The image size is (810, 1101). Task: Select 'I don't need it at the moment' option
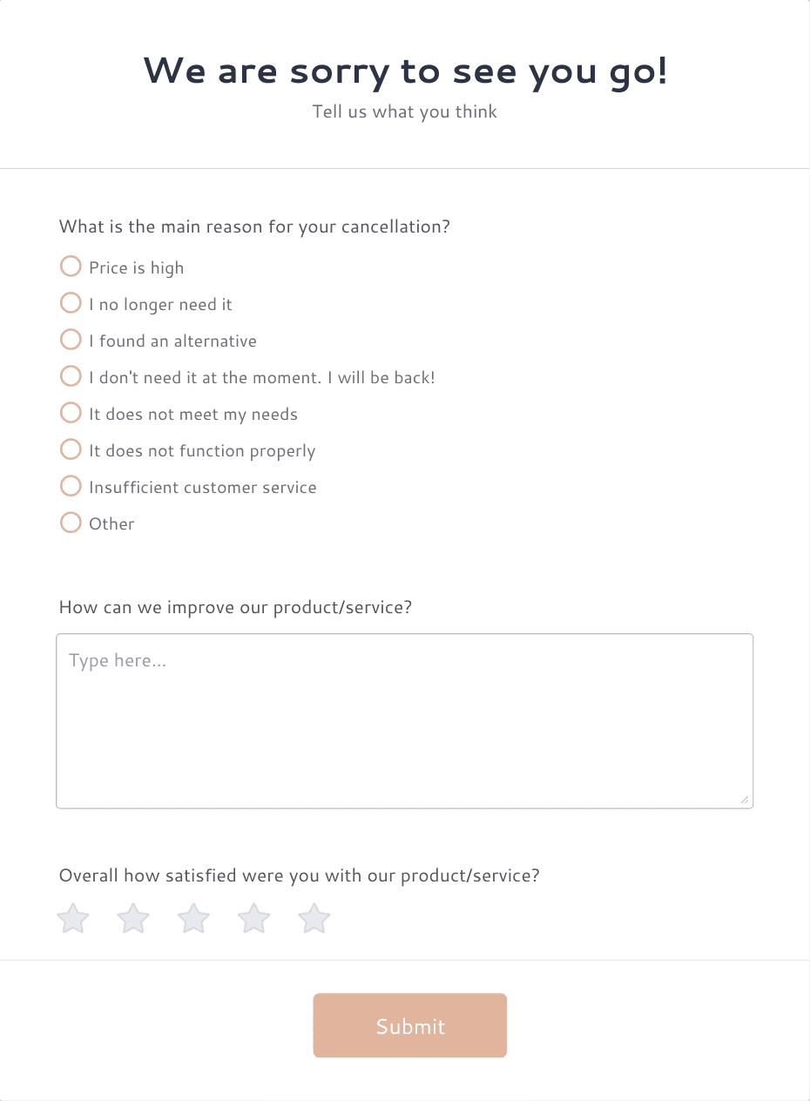tap(71, 375)
